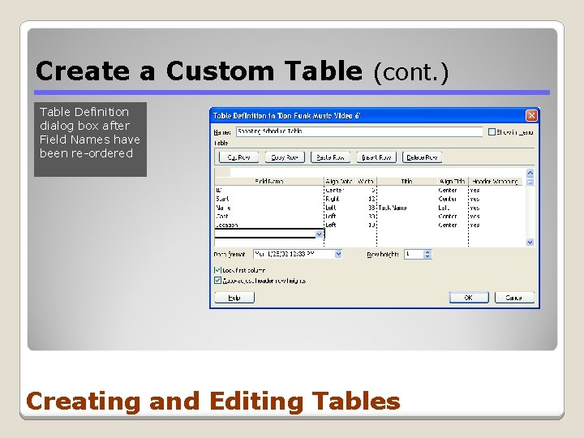
Task: Toggle Auto-adjust header row heights checkbox
Action: [217, 281]
